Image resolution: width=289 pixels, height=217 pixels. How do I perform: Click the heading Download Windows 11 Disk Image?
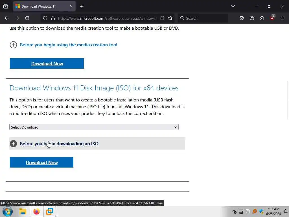[94, 88]
